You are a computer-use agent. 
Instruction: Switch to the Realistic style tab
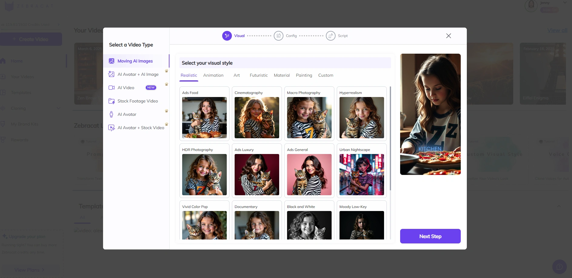[189, 75]
